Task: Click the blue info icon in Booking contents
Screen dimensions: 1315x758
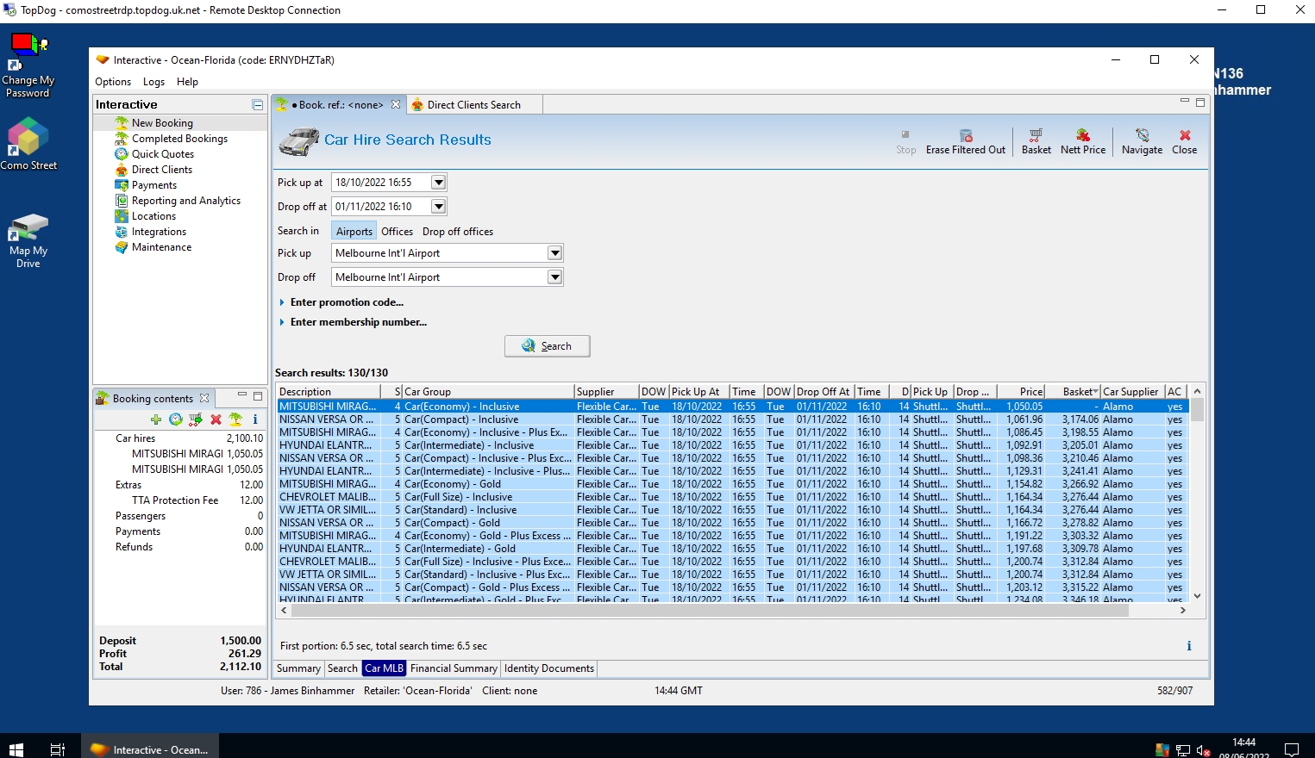Action: (x=255, y=419)
